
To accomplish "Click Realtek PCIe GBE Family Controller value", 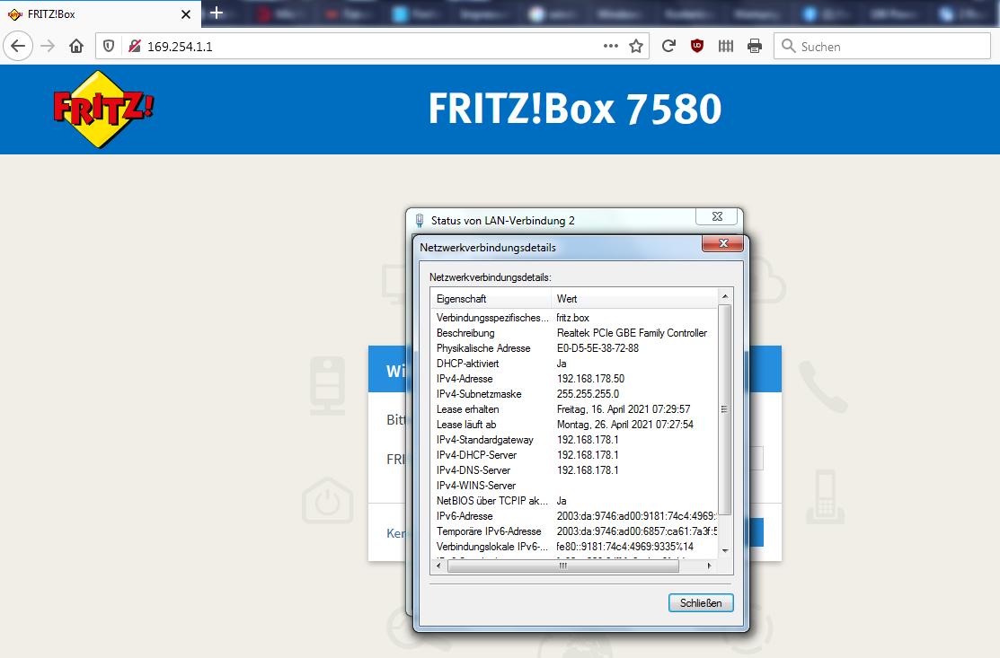I will coord(632,332).
